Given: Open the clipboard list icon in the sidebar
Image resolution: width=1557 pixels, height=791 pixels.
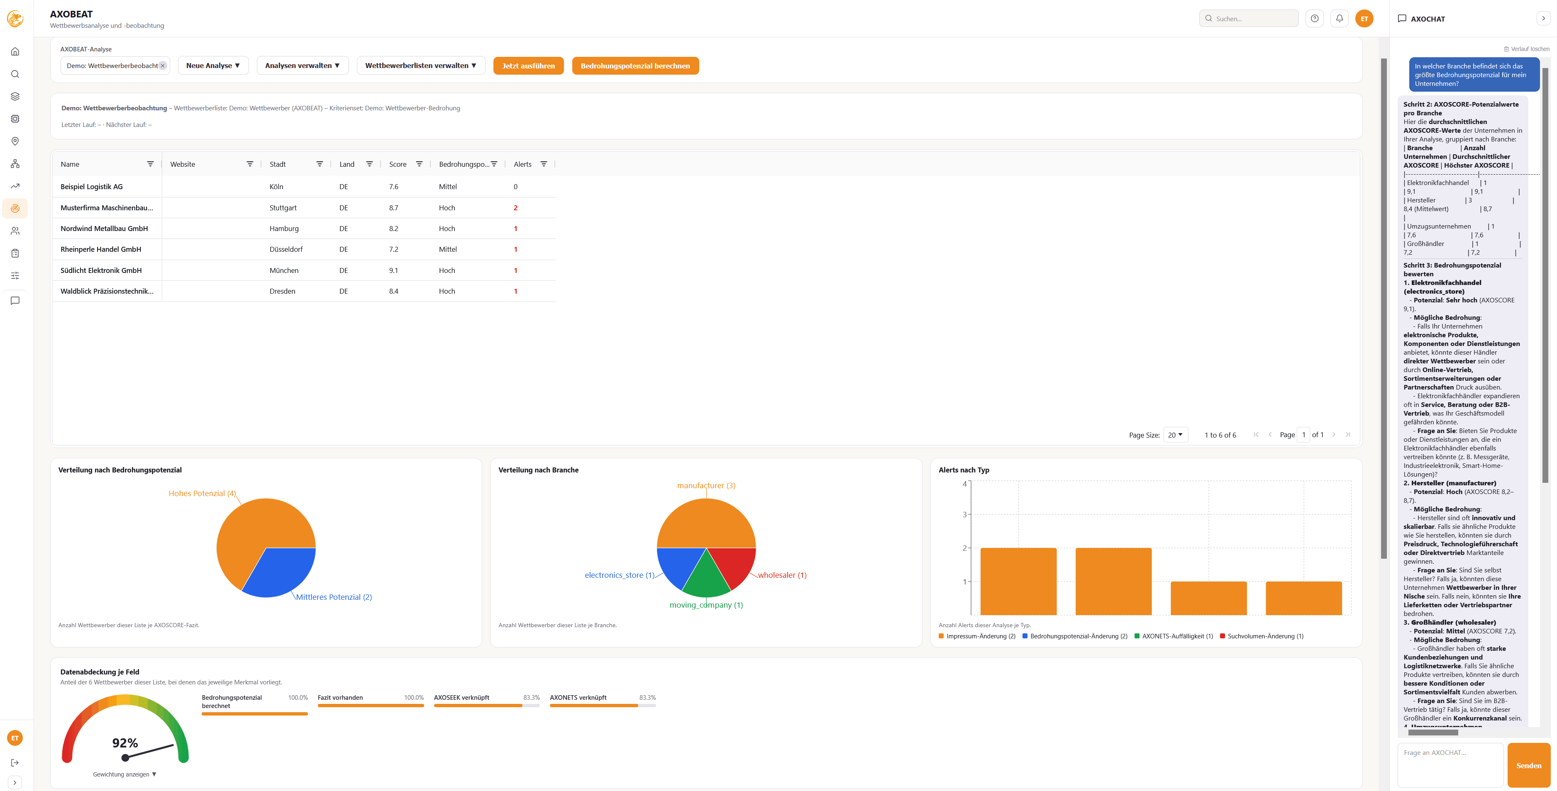Looking at the screenshot, I should [15, 253].
